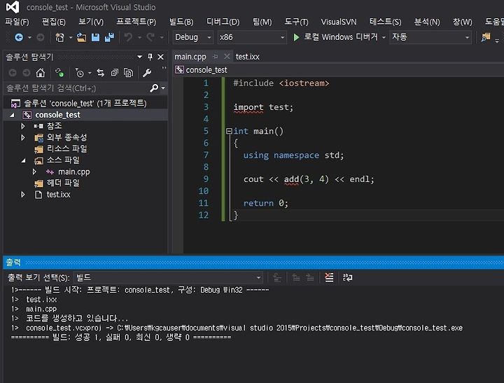Save the current file with floppy icon
504x383 pixels.
95,37
